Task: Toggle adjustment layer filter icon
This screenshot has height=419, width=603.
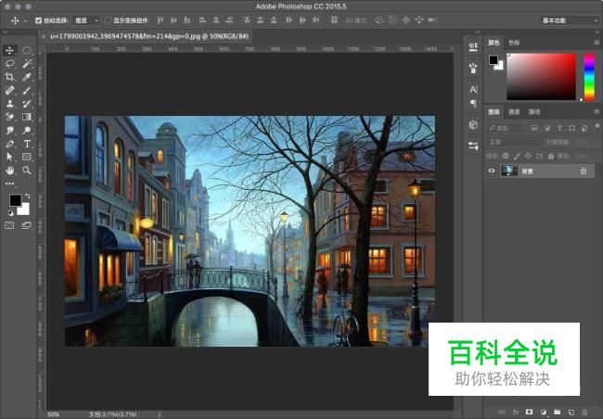Action: click(546, 128)
